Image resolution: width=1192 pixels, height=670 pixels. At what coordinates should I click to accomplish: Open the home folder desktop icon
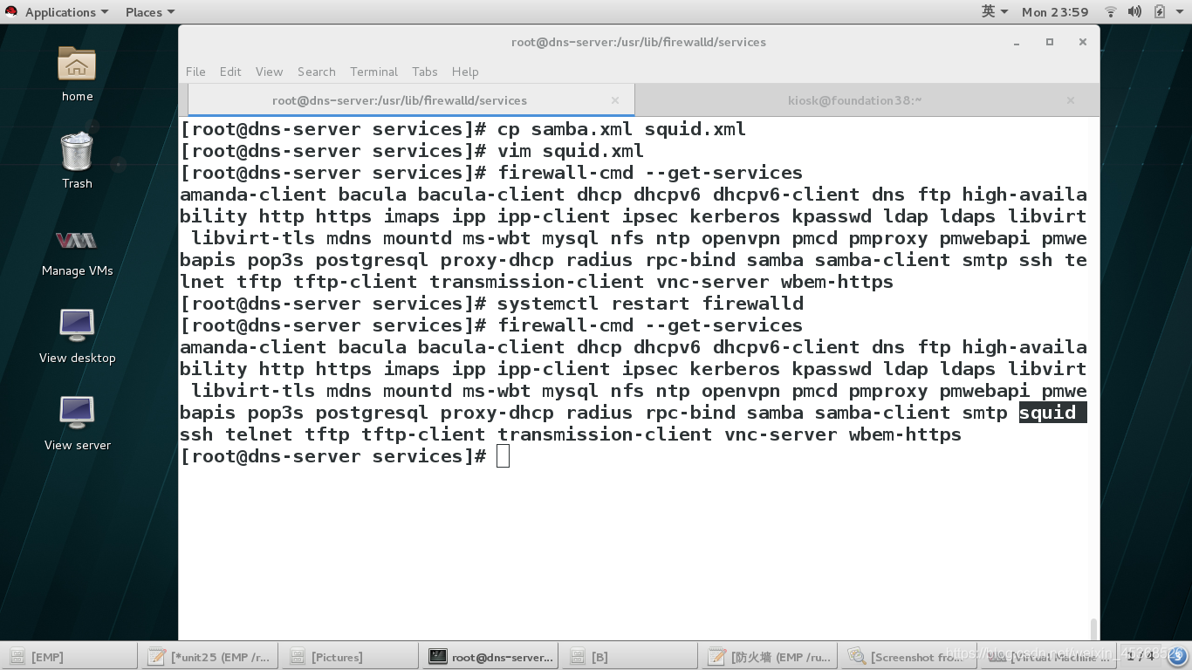(77, 65)
